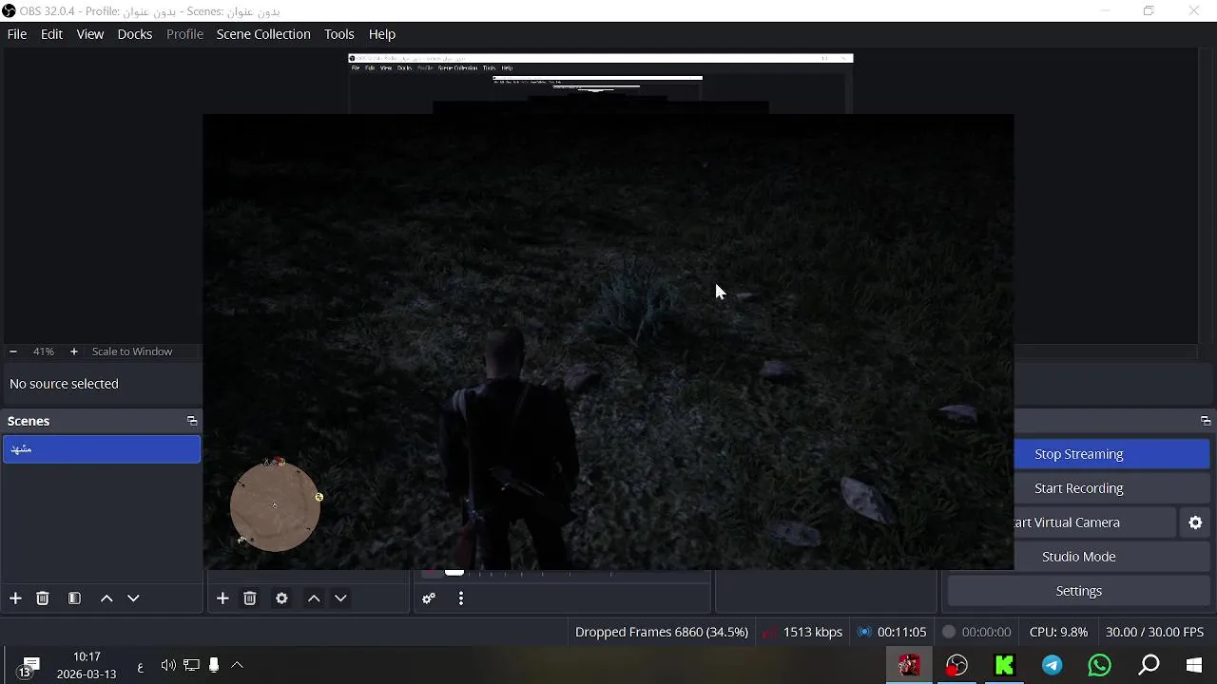Open Telegram from the taskbar
The height and width of the screenshot is (684, 1217).
(1053, 665)
